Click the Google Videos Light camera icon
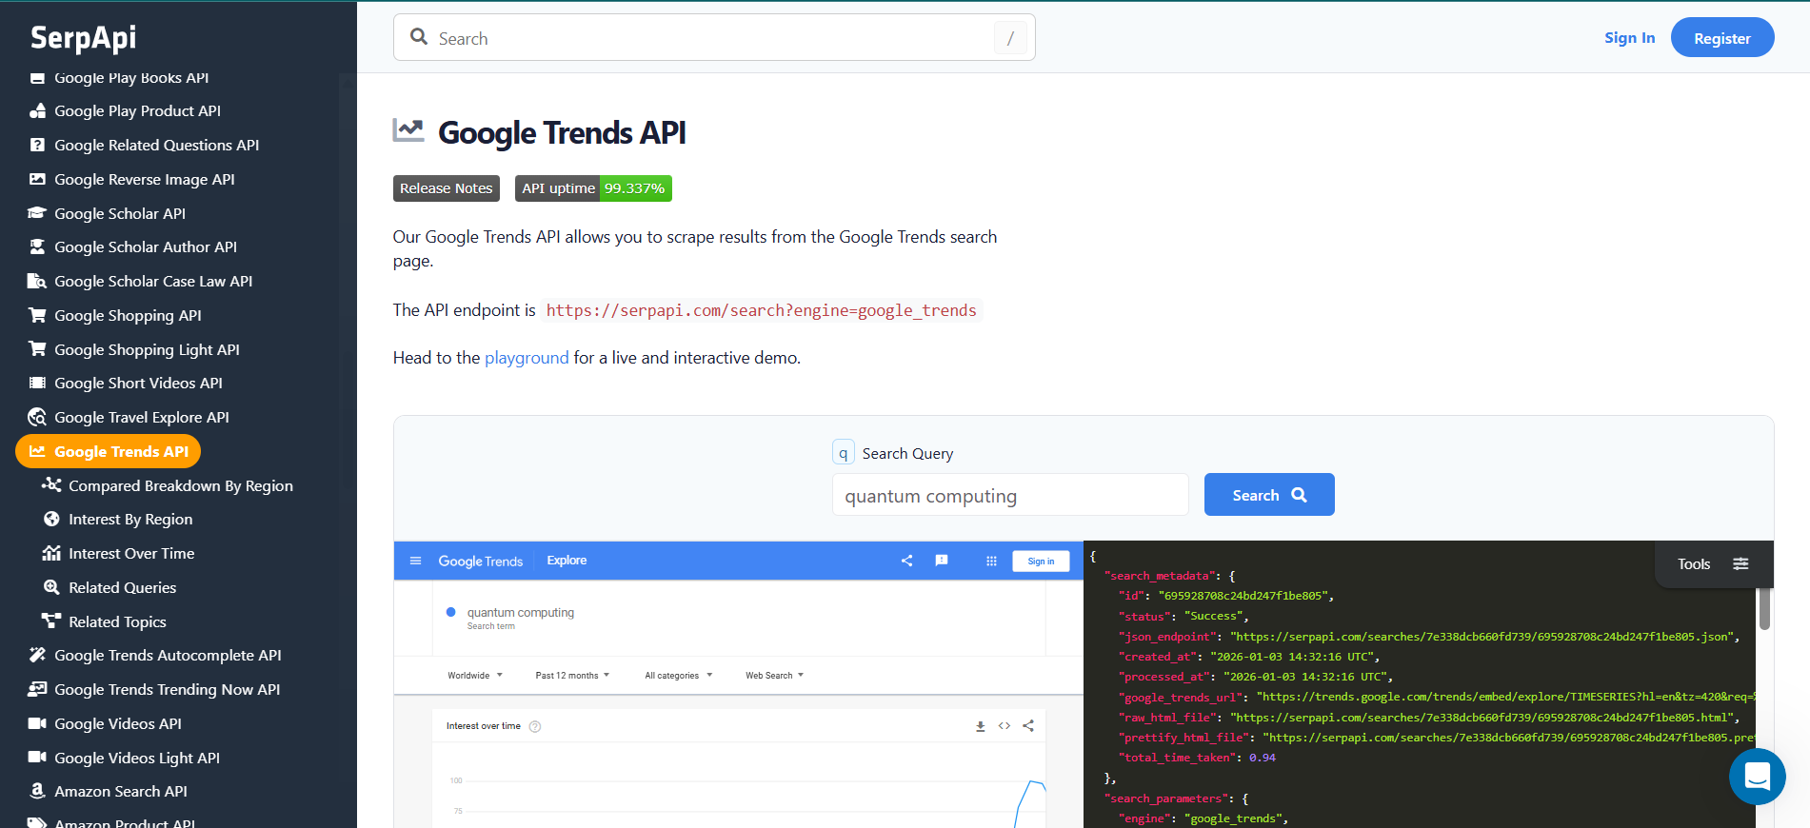 tap(37, 758)
